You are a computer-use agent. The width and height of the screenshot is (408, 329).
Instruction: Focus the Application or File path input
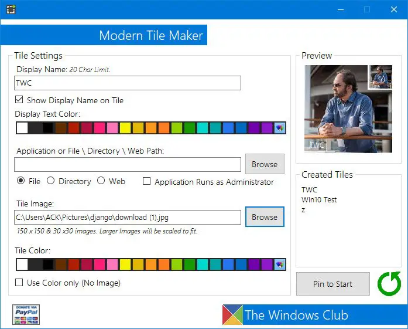pos(128,164)
